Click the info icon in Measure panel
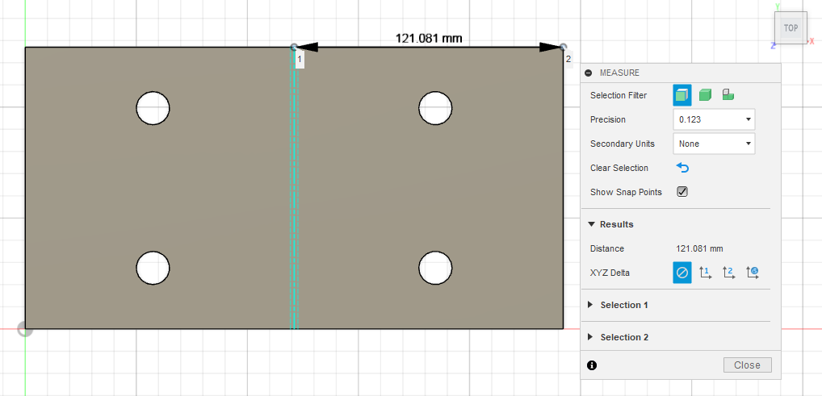 tap(592, 365)
